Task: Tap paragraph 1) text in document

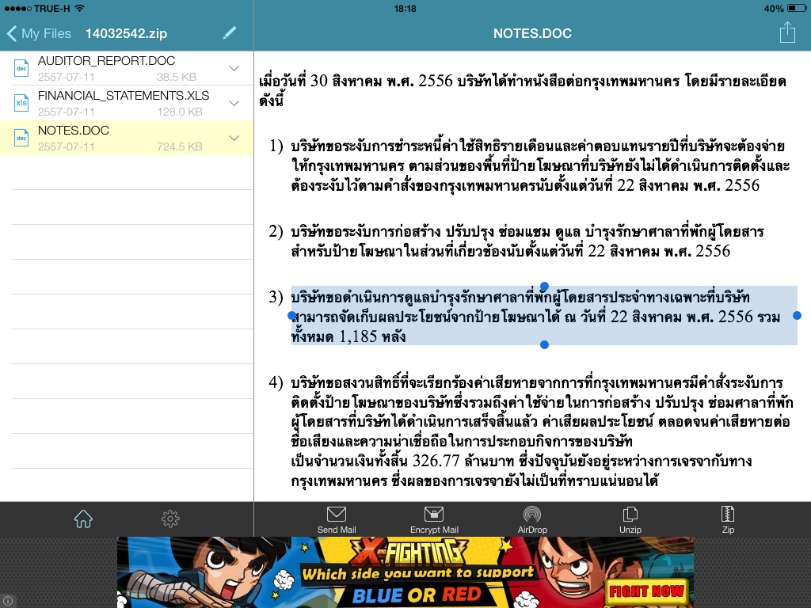Action: coord(539,166)
